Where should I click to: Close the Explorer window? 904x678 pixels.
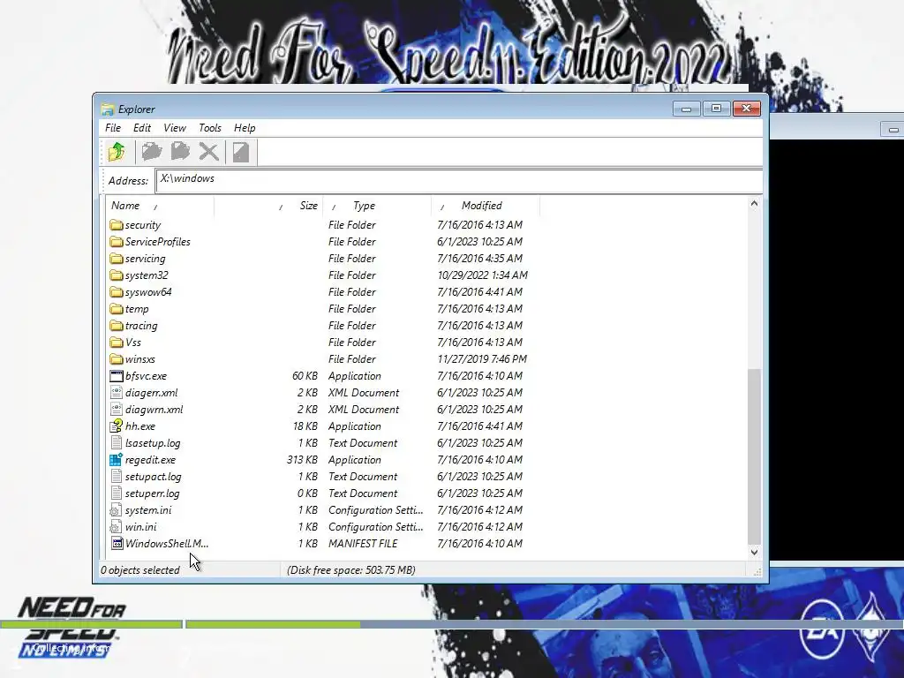[x=746, y=109]
